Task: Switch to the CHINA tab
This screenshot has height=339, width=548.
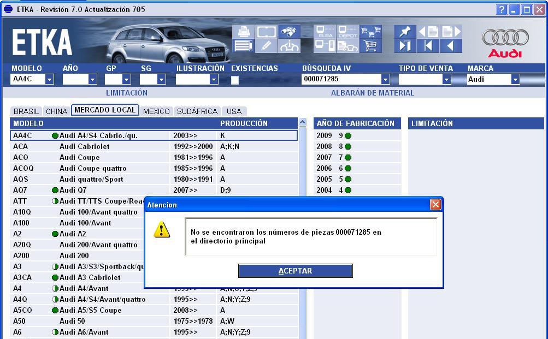Action: [56, 111]
